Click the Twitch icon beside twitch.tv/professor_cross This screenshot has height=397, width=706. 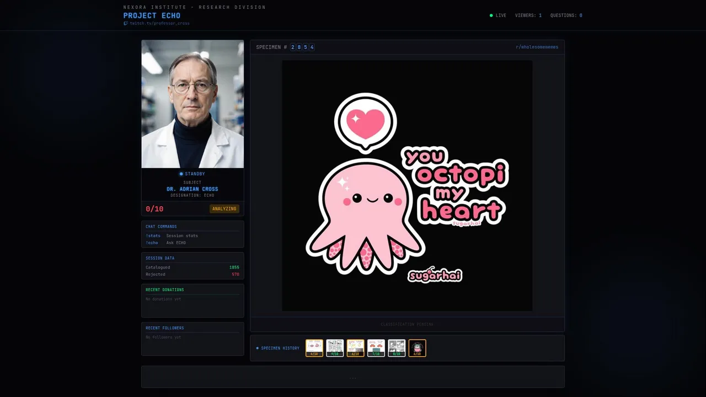click(126, 23)
